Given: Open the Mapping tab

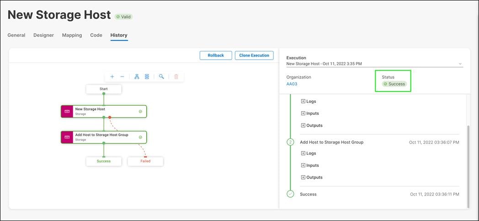Looking at the screenshot, I should [x=72, y=35].
